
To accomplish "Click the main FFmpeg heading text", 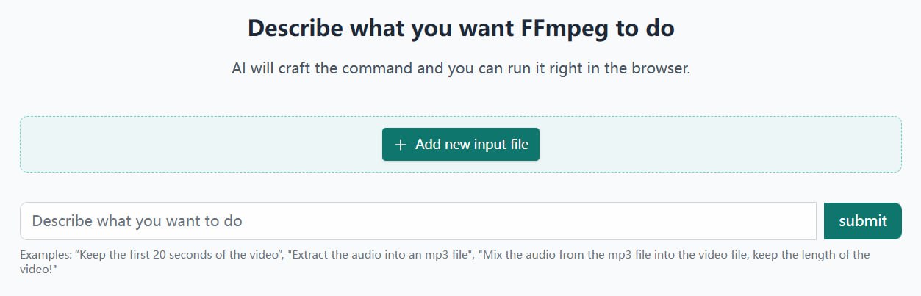I will point(461,29).
